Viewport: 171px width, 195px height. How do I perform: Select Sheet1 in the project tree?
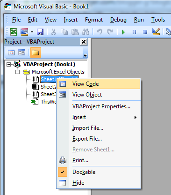click(x=48, y=79)
